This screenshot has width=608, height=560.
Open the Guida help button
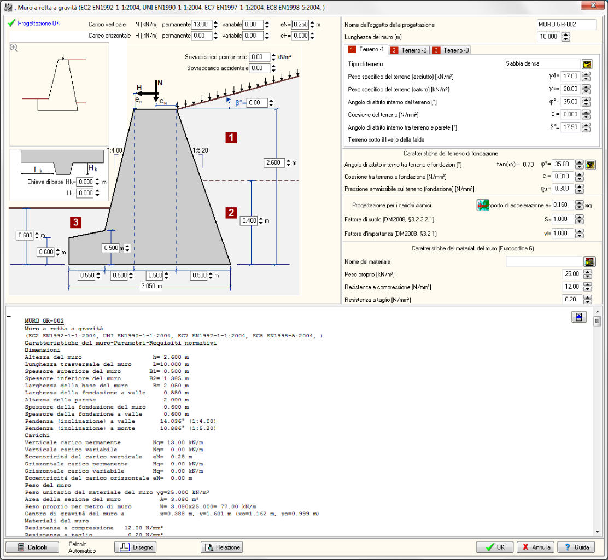[x=576, y=547]
